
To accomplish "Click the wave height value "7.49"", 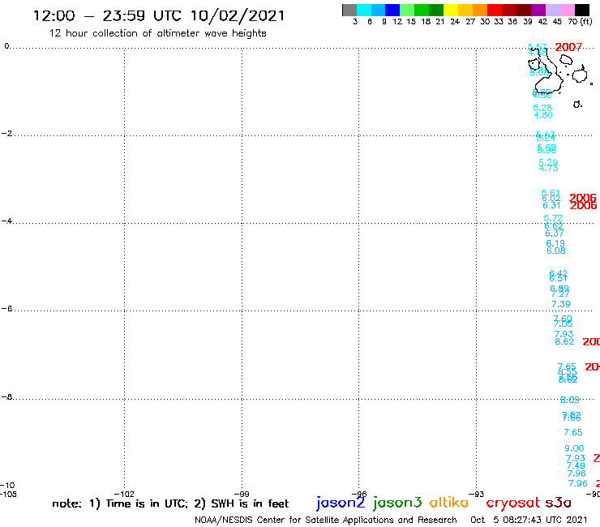I will (x=576, y=465).
